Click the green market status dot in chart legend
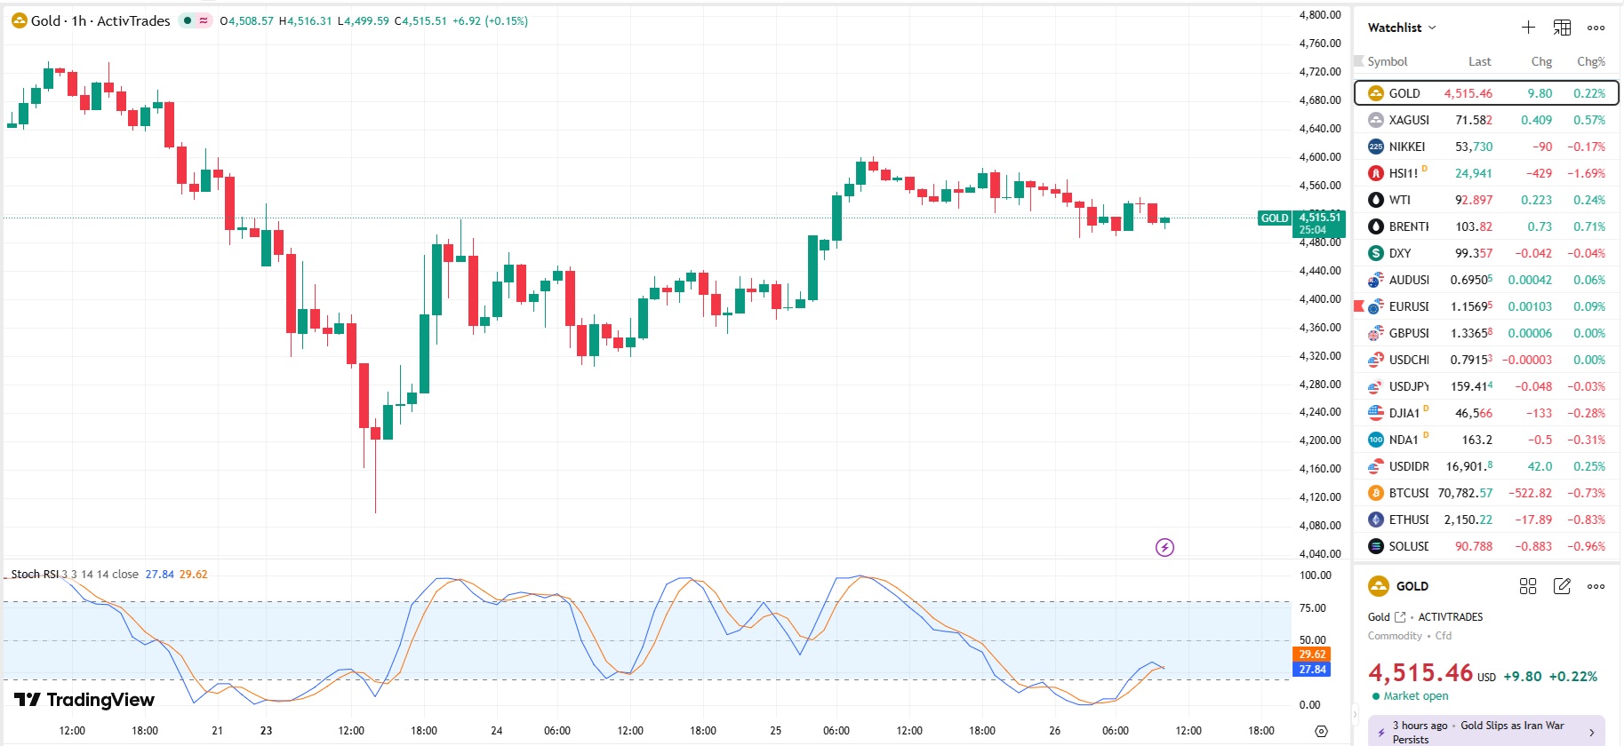1624x746 pixels. click(x=188, y=20)
